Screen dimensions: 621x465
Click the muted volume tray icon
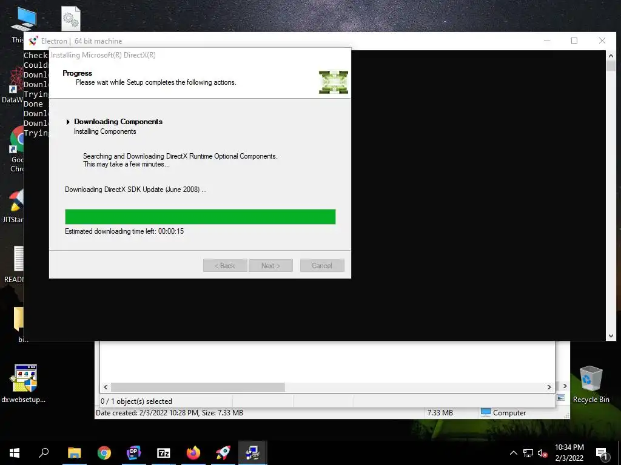click(543, 453)
